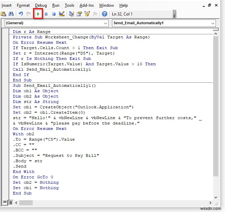Open the Properties Window icon
Image resolution: width=225 pixels, height=212 pixels.
click(x=79, y=14)
